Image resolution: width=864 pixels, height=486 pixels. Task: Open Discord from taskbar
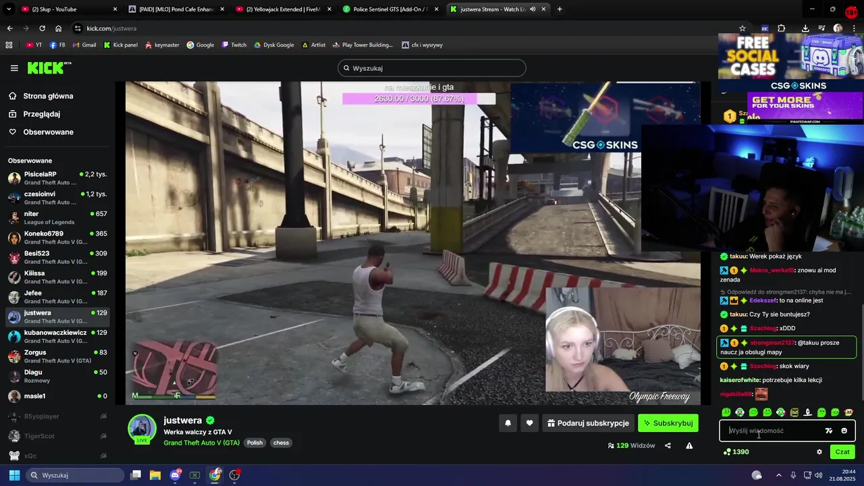(x=175, y=475)
